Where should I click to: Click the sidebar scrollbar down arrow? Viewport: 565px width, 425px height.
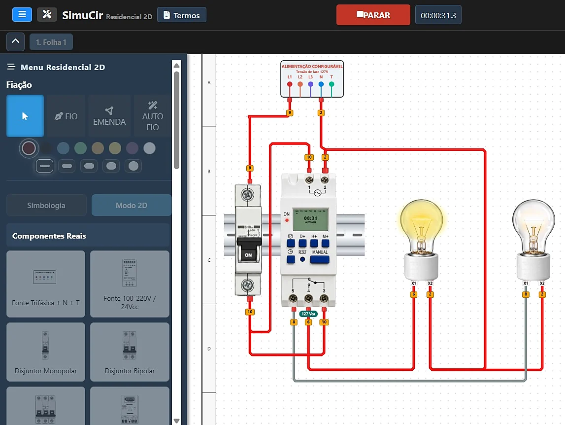coord(176,421)
